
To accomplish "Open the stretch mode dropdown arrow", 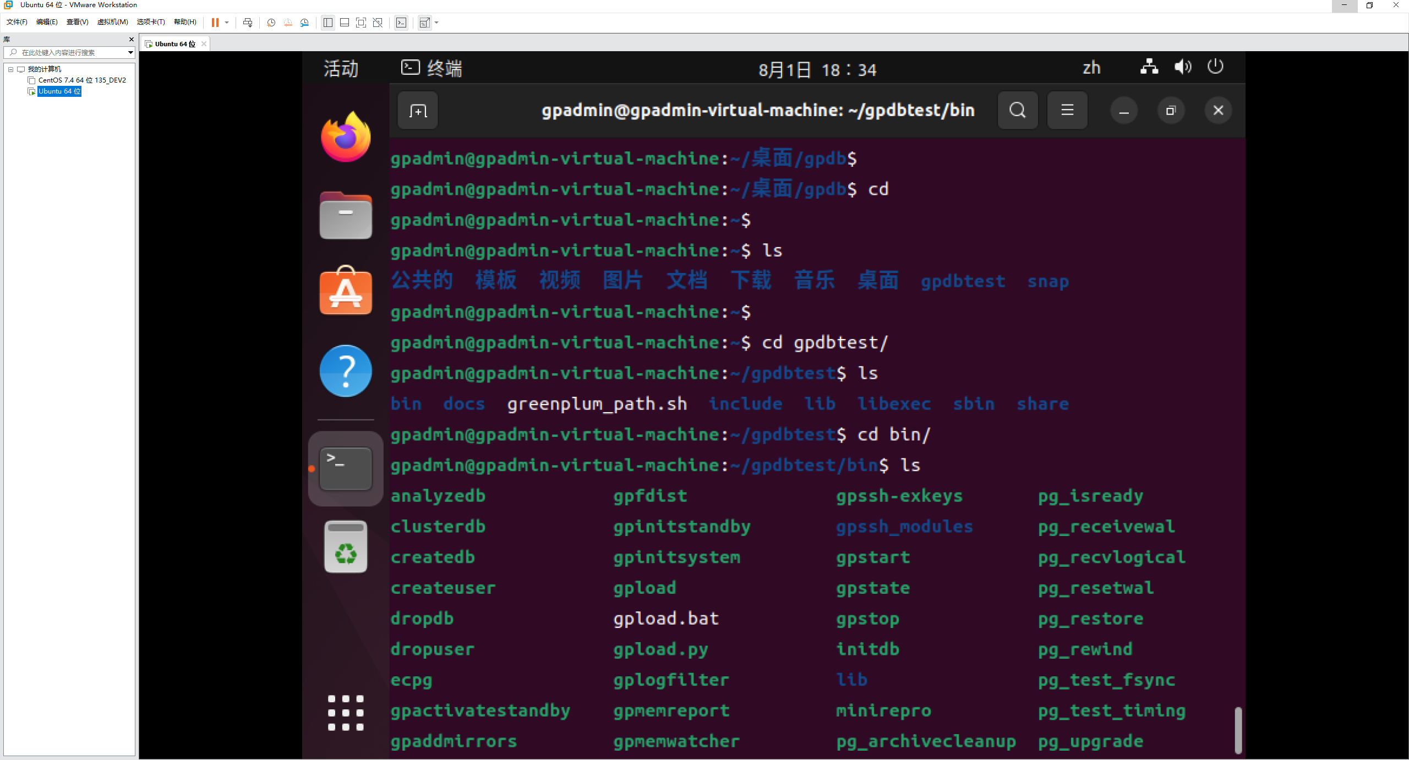I will click(437, 23).
